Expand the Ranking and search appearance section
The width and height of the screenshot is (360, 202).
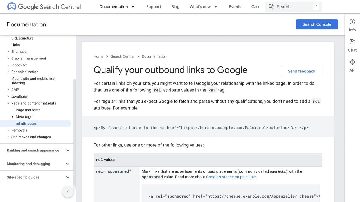tap(68, 150)
